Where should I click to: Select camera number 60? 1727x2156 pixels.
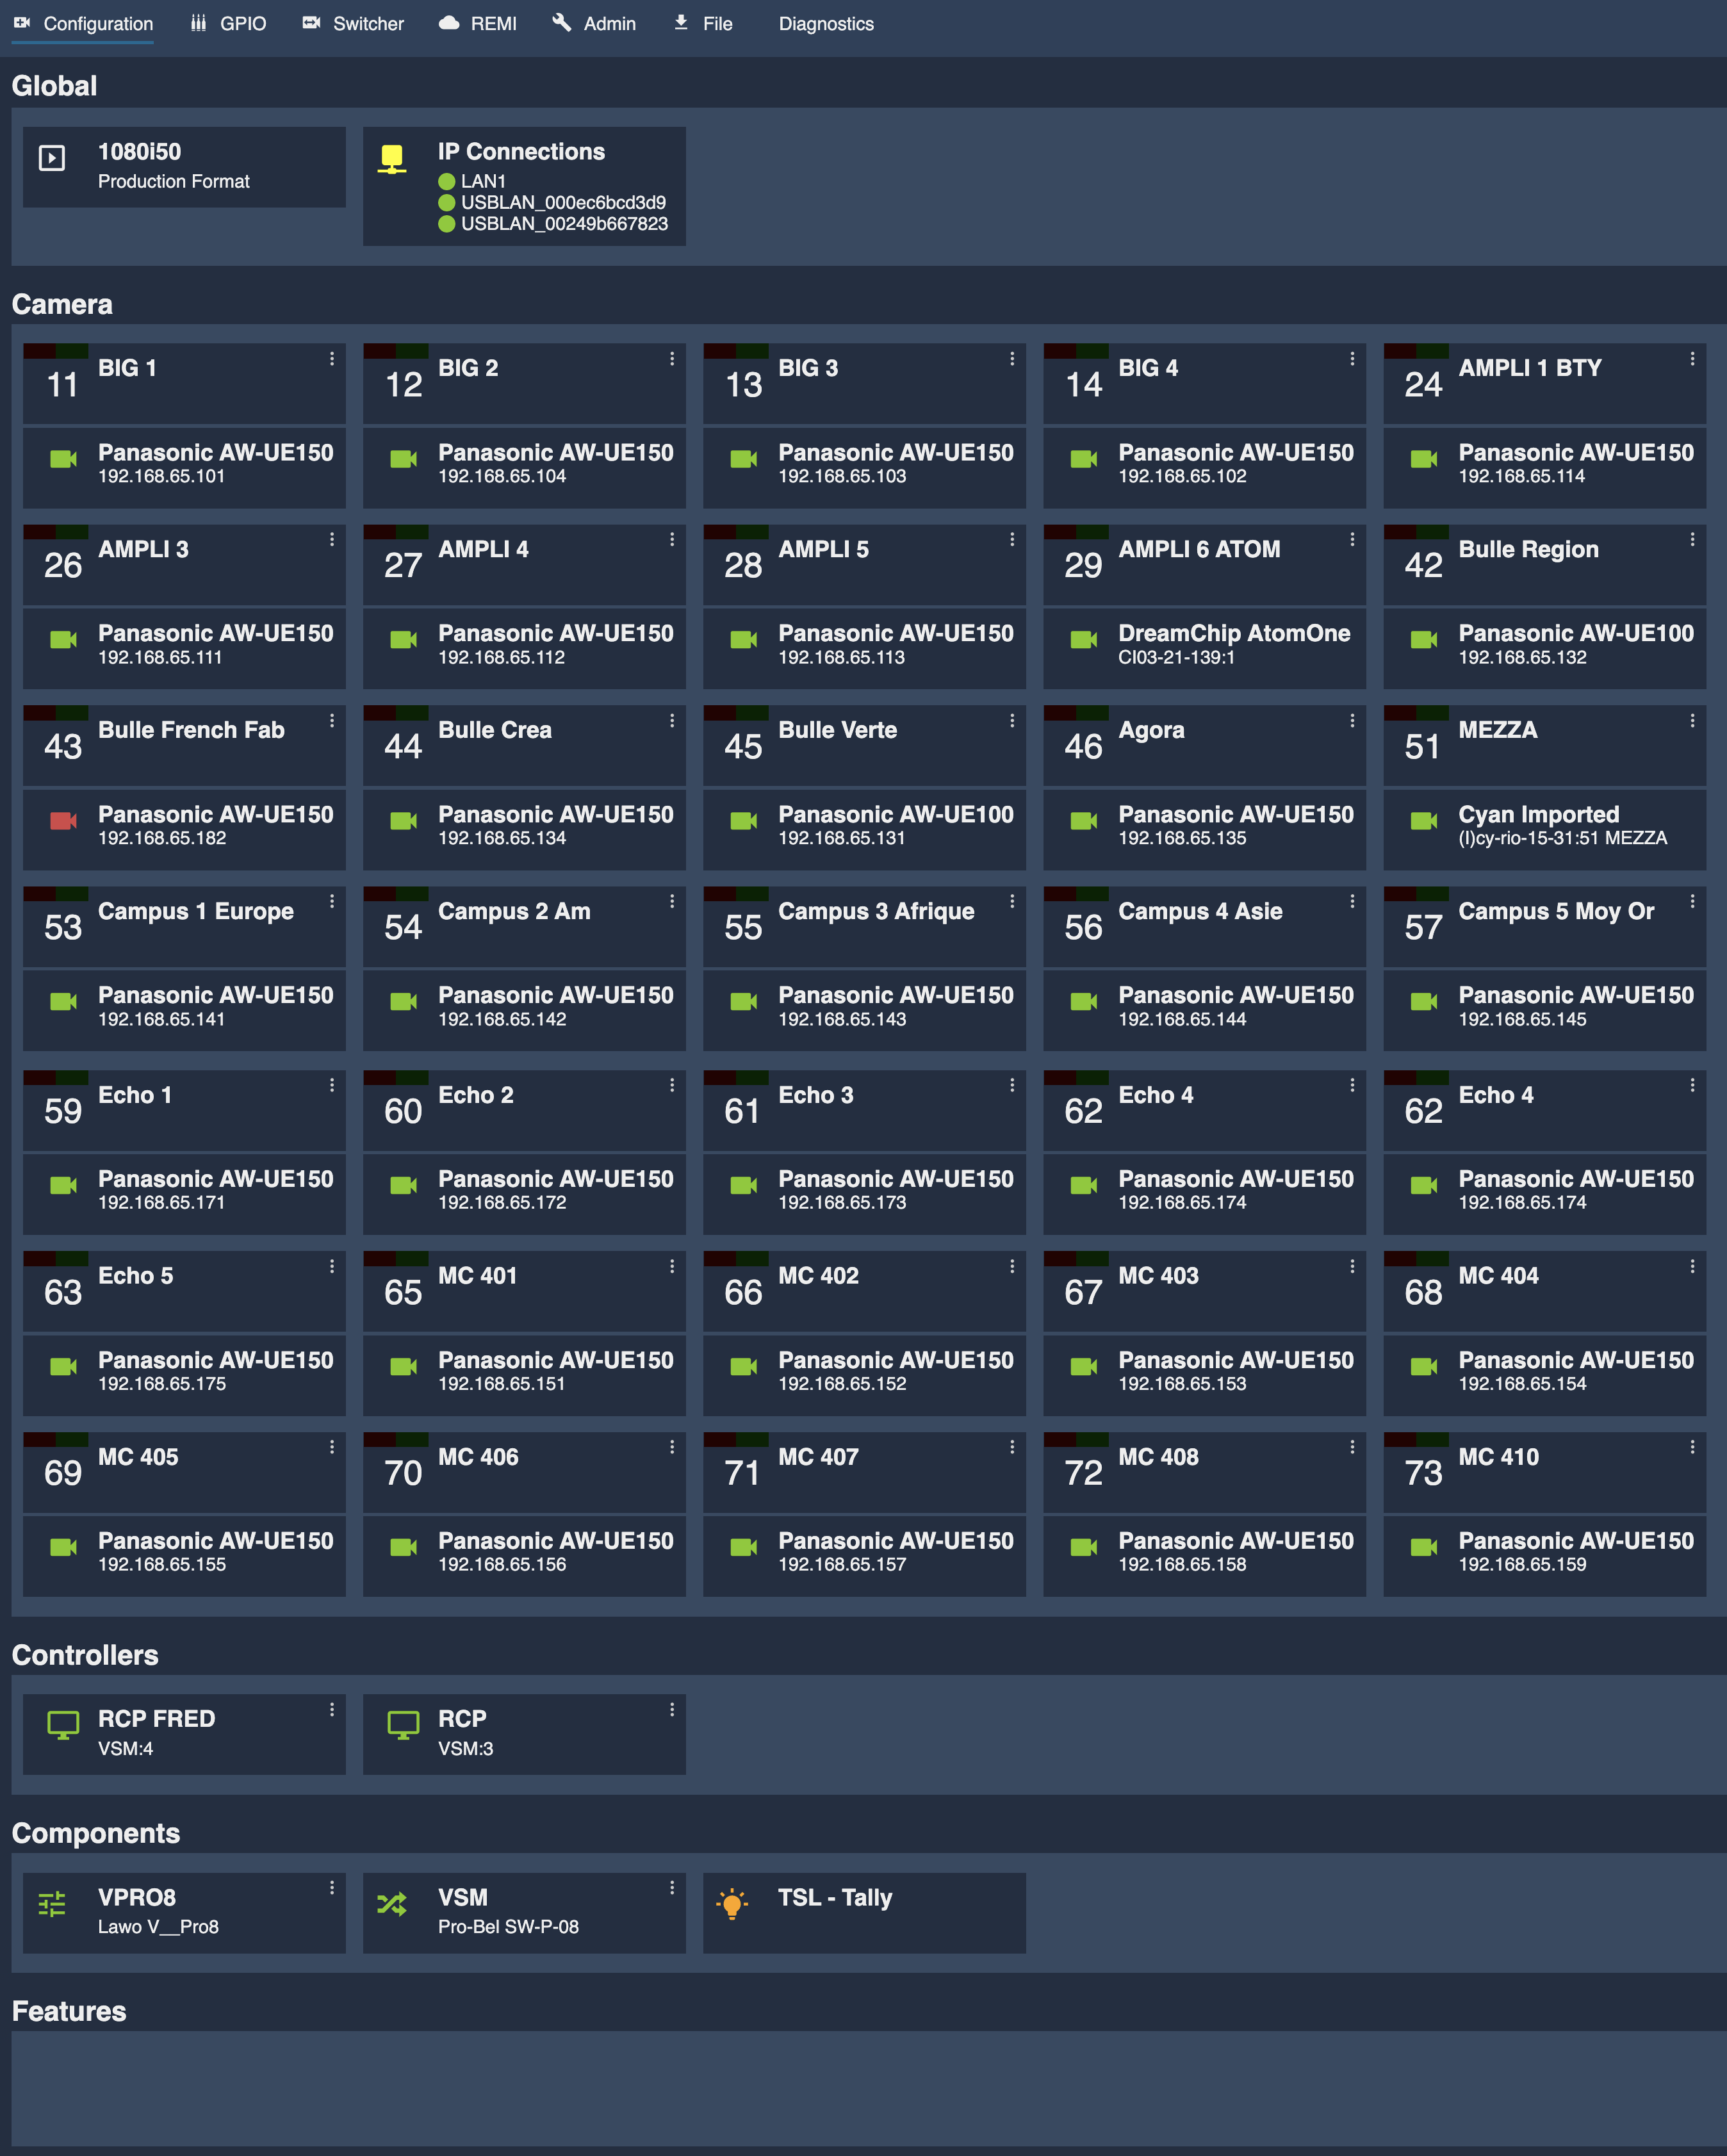click(x=403, y=1112)
